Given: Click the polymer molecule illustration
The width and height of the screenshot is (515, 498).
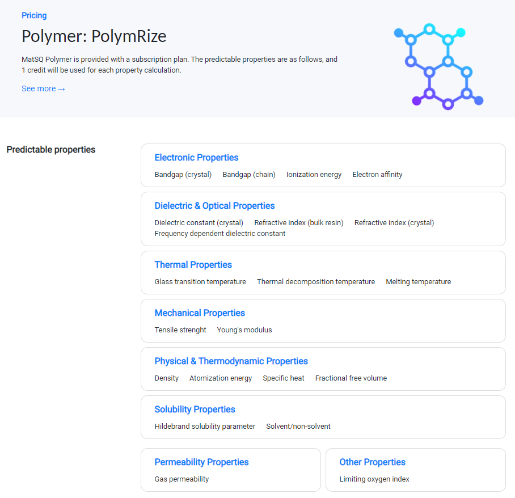Looking at the screenshot, I should [x=438, y=66].
